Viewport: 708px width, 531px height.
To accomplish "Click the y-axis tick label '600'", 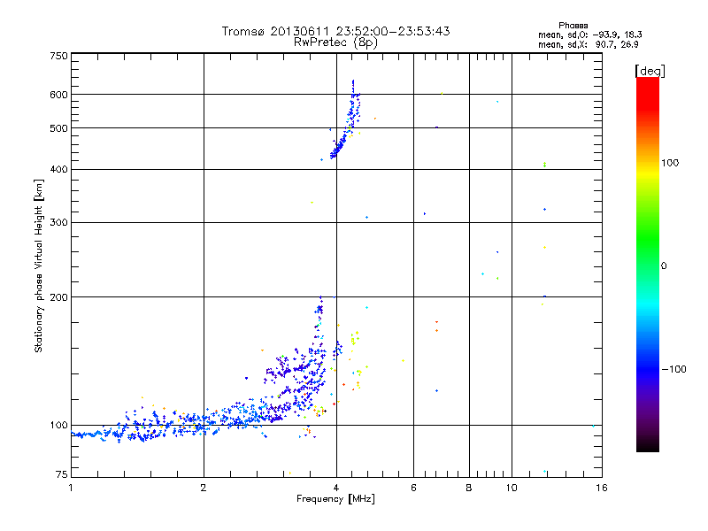I will (58, 95).
